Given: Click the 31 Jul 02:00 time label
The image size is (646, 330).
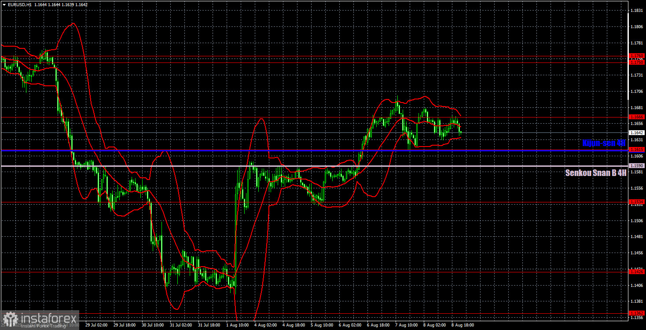Looking at the screenshot, I should 180,325.
